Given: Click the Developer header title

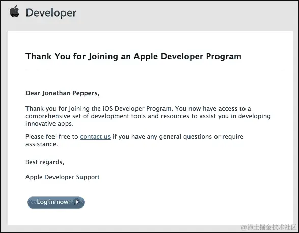Looking at the screenshot, I should point(51,13).
